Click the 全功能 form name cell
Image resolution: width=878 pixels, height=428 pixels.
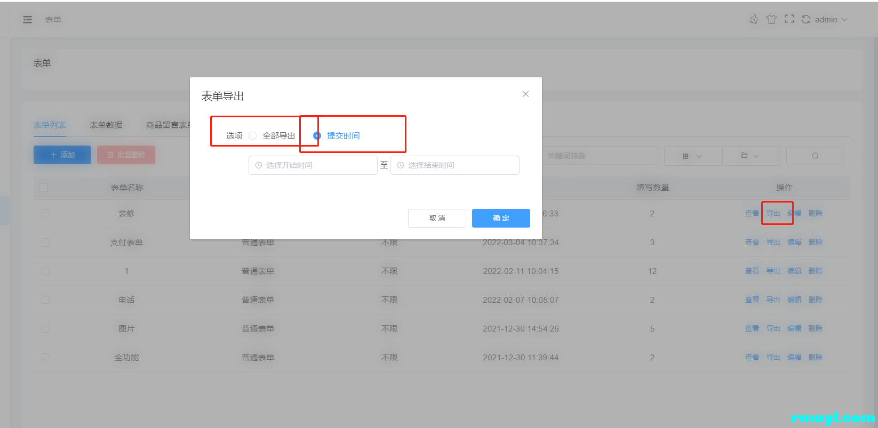pos(126,358)
